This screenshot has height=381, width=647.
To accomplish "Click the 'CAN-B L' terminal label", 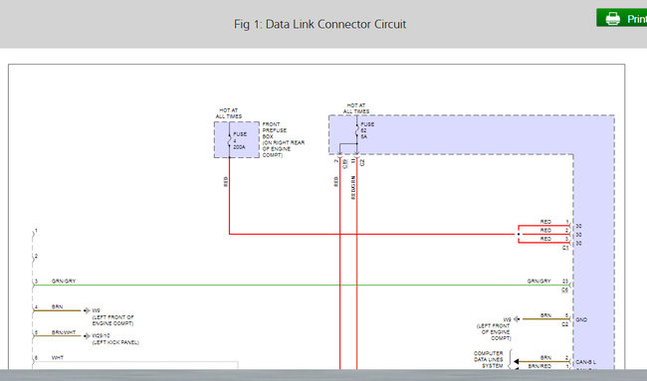I will [x=585, y=362].
